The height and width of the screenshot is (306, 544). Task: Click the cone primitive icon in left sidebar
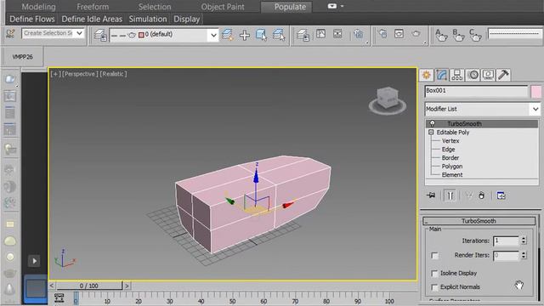click(x=10, y=289)
